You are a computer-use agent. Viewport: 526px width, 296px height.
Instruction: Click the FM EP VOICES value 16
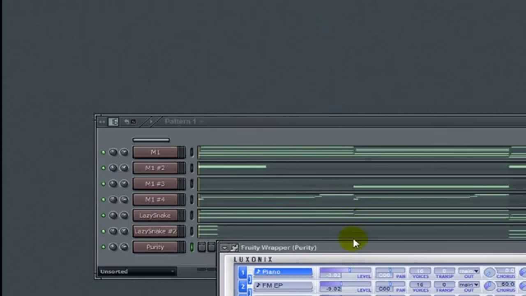pos(420,284)
